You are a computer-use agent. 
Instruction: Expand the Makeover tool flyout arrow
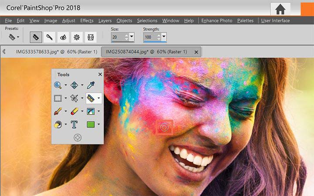tap(99, 98)
